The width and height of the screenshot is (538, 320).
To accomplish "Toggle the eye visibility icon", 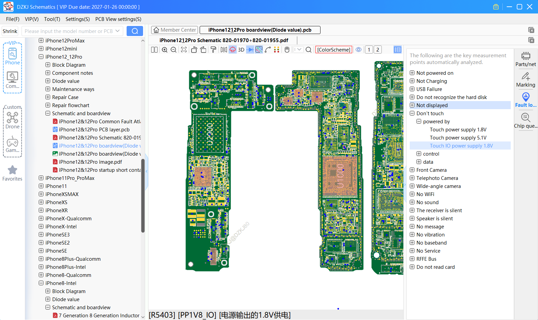I will (x=359, y=50).
